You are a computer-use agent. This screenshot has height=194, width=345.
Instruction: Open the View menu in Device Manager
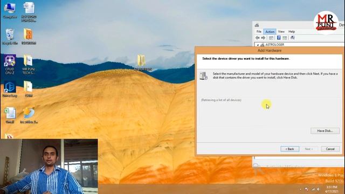coord(281,32)
